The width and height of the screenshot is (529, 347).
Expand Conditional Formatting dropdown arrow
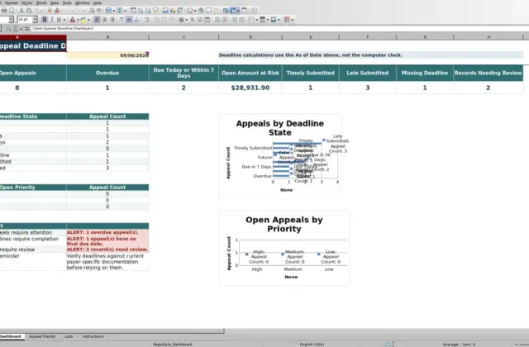(292, 20)
